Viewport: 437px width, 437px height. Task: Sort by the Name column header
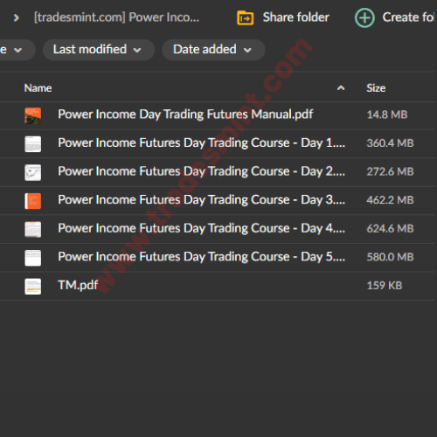(x=38, y=88)
